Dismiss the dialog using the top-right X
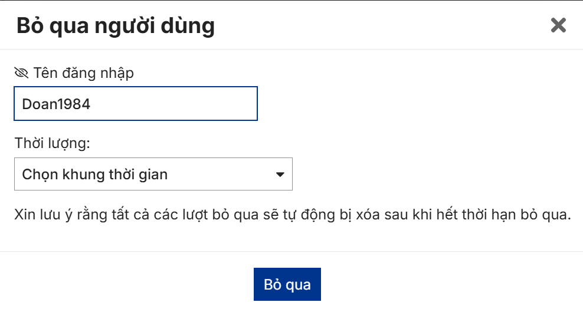Image resolution: width=583 pixels, height=312 pixels. point(558,25)
